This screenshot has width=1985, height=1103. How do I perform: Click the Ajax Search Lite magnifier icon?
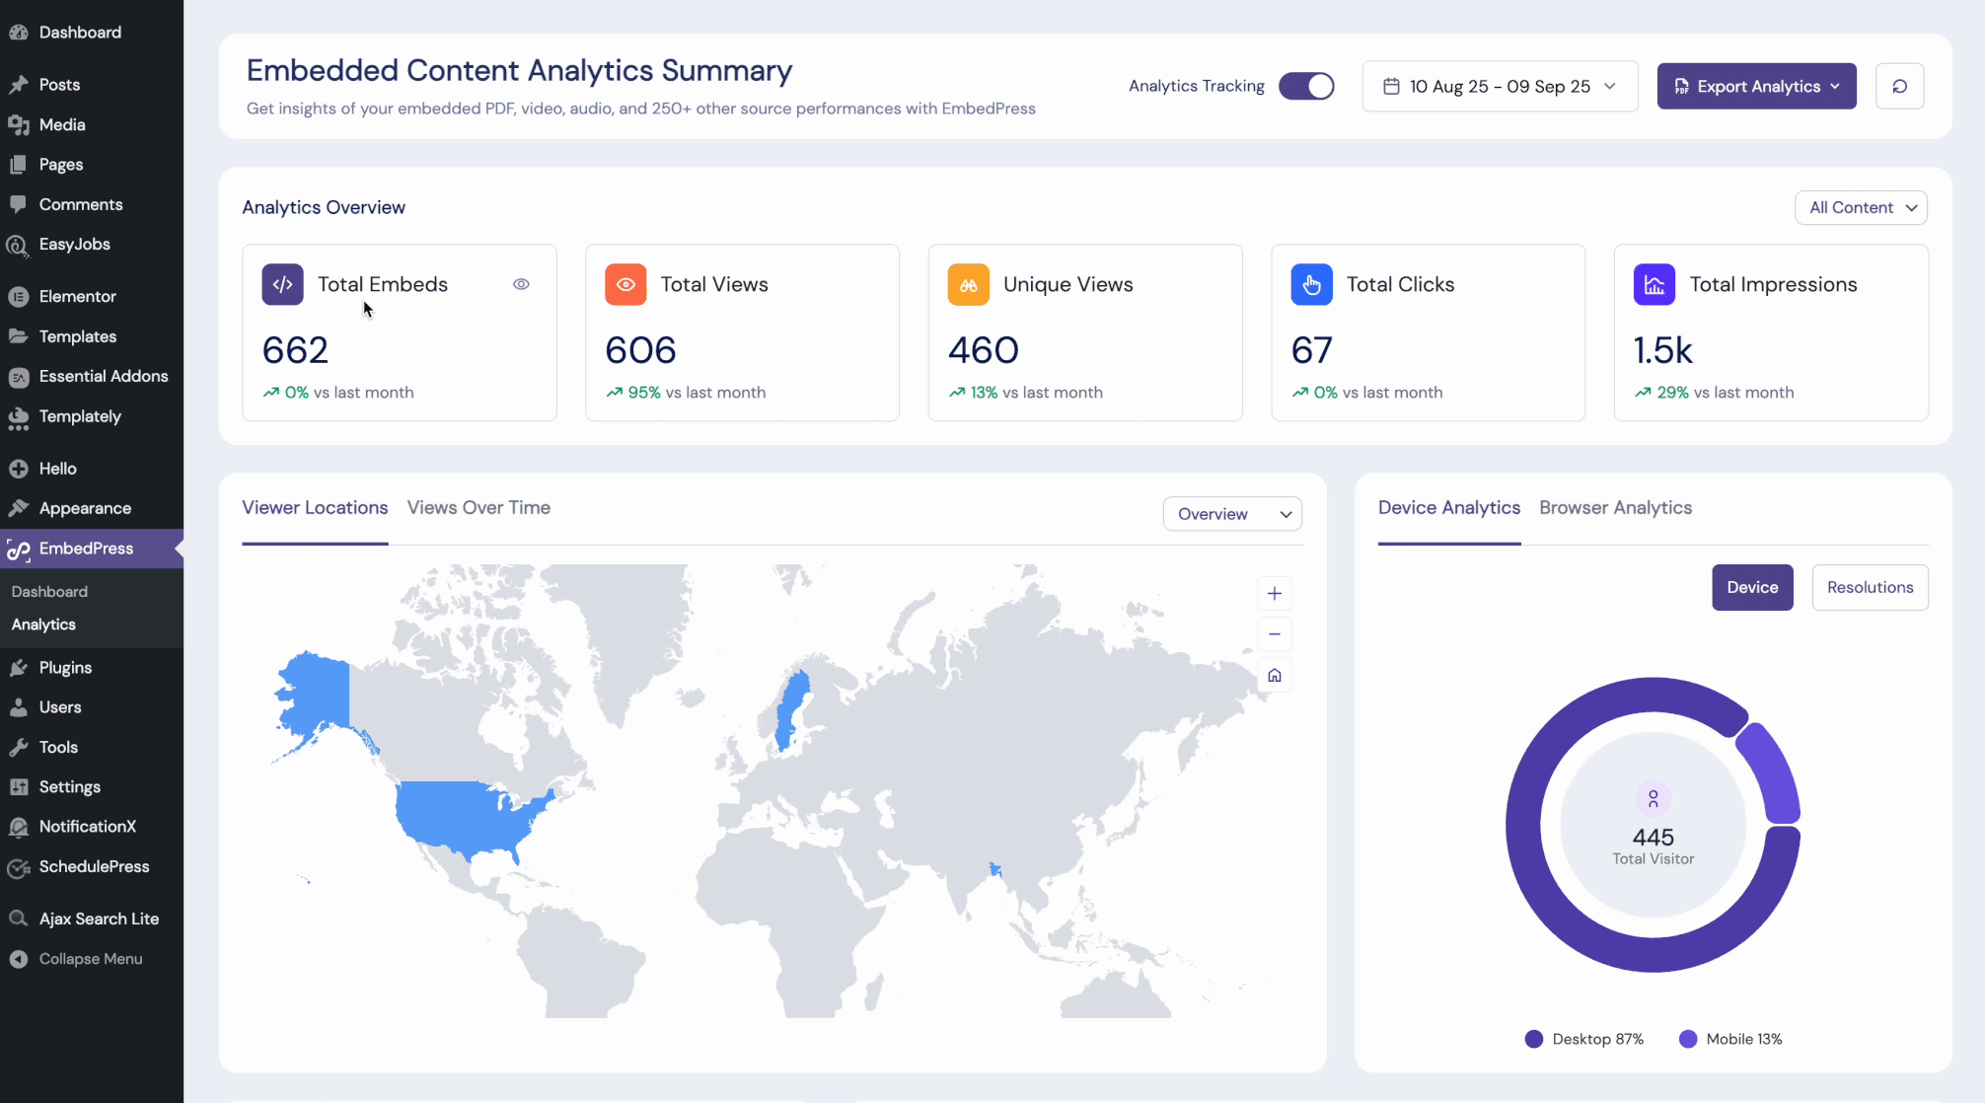point(18,919)
